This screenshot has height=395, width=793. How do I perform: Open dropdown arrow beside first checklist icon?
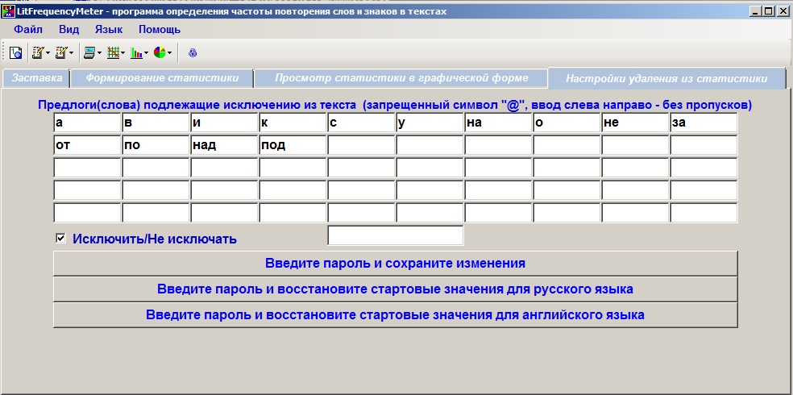[x=48, y=52]
